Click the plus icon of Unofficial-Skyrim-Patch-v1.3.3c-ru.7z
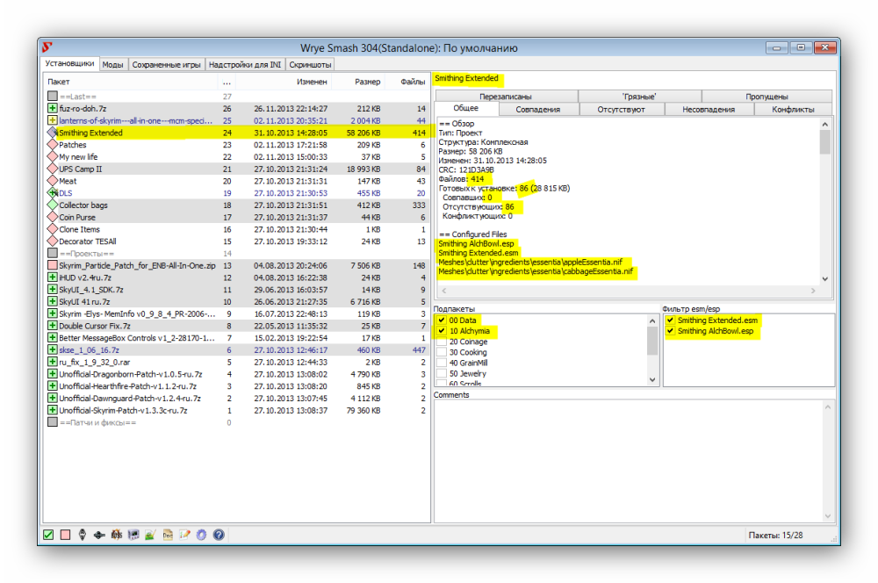The width and height of the screenshot is (878, 583). click(x=52, y=410)
